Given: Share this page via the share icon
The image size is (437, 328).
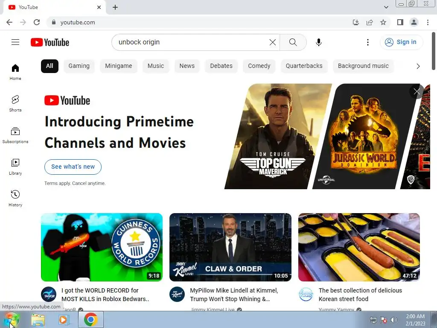Looking at the screenshot, I should click(x=370, y=22).
